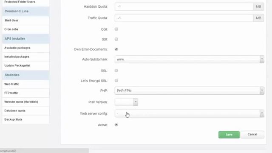The image size is (272, 153).
Task: Click the Let's Encrypt SSL label
Action: (x=94, y=81)
